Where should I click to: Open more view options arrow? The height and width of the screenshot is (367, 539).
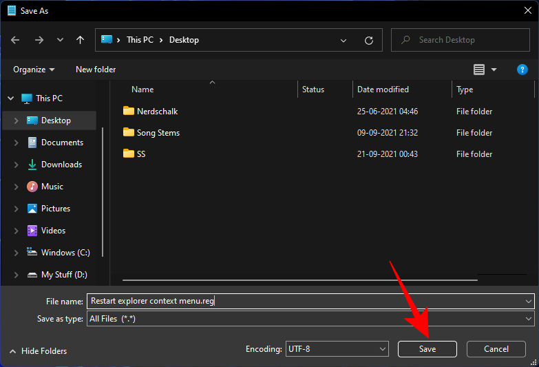[x=494, y=70]
